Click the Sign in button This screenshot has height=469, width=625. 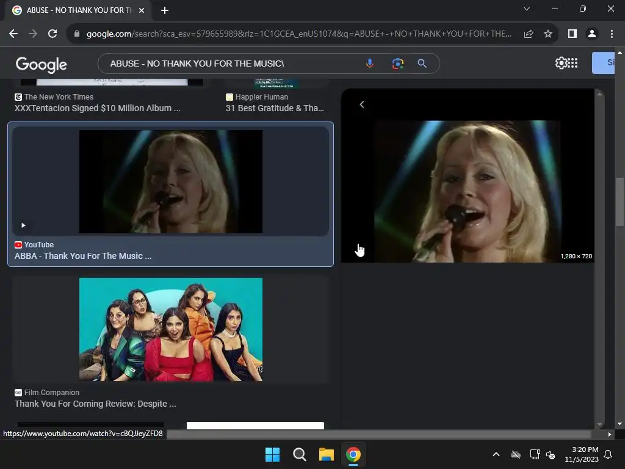tap(604, 63)
